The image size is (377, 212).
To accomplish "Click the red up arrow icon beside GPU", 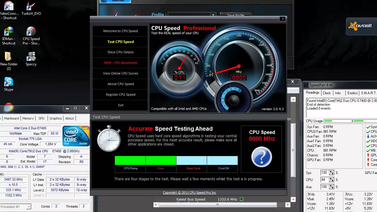I will [x=368, y=155].
